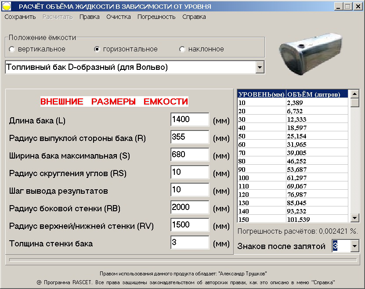Click the Толщина стенки бака input field
Image resolution: width=365 pixels, height=289 pixels.
[189, 242]
